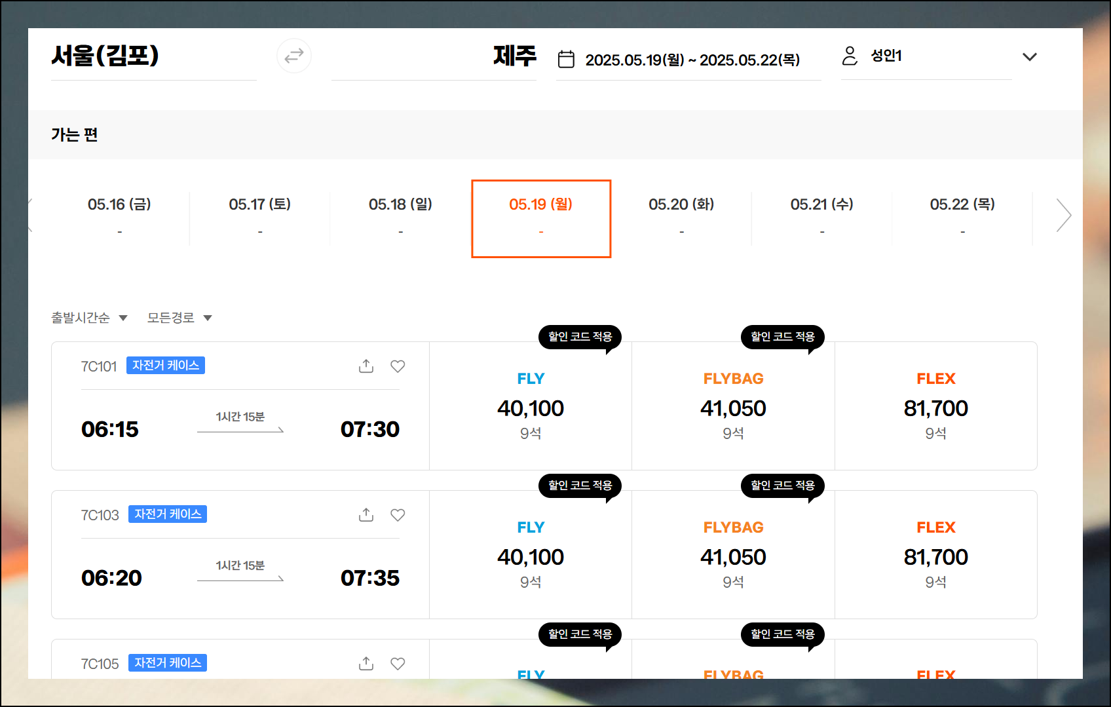Show next dates with right arrow
1111x707 pixels.
(x=1064, y=216)
